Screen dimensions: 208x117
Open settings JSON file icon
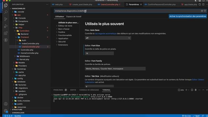200,4
